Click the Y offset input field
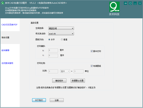The width and height of the screenshot is (143, 108). click(x=53, y=56)
